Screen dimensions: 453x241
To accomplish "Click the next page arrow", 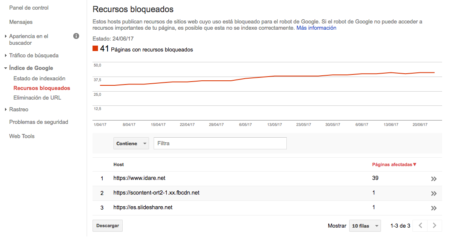I will coord(434,226).
